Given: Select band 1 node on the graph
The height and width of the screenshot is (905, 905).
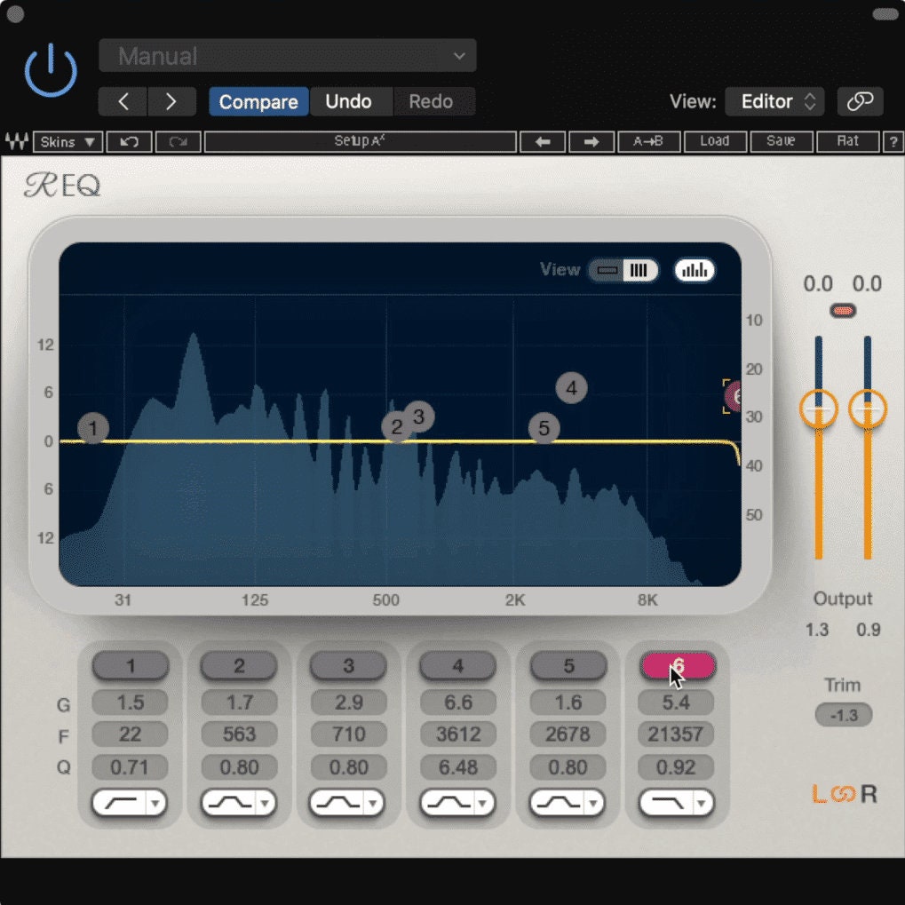Looking at the screenshot, I should pos(93,428).
